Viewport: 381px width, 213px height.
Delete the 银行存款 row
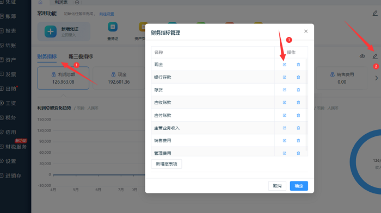click(x=298, y=77)
